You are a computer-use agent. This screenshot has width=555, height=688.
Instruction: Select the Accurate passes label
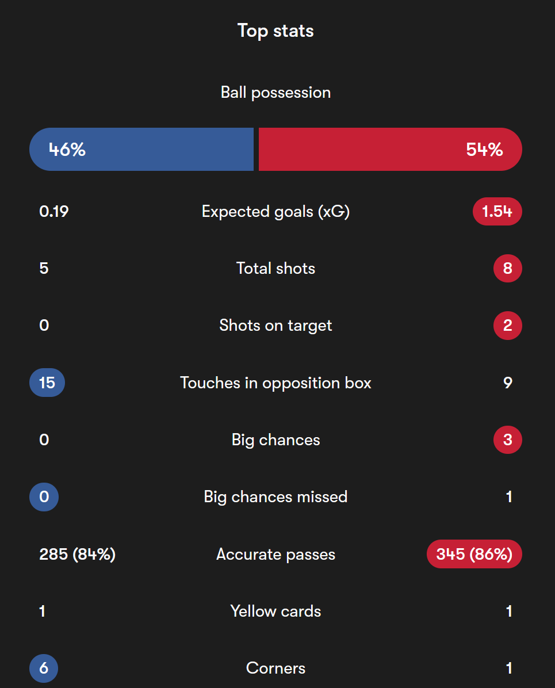coord(275,554)
